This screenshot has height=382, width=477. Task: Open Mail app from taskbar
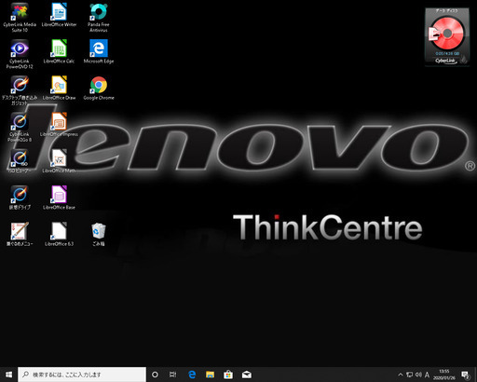[x=247, y=375]
